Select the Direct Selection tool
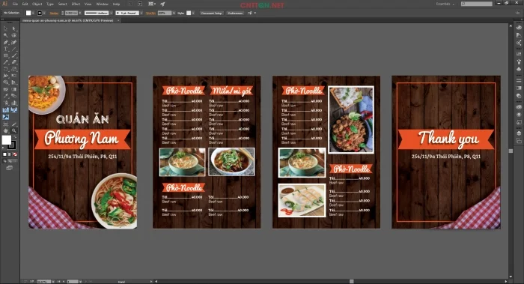This screenshot has width=524, height=284. (x=13, y=28)
